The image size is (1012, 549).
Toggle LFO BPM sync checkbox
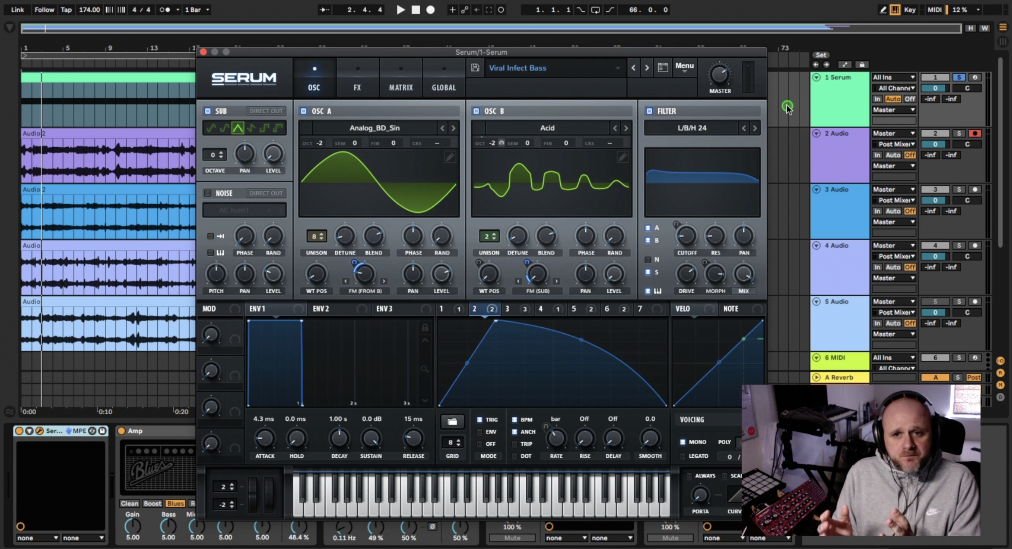click(x=514, y=420)
